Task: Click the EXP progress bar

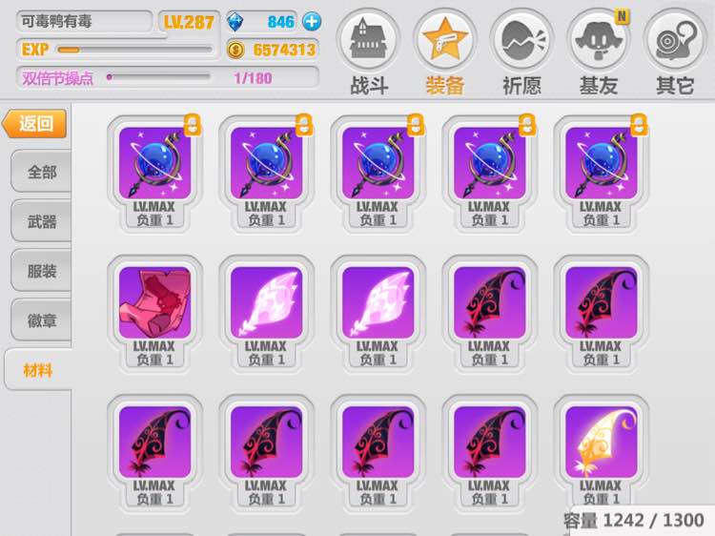Action: [135, 50]
